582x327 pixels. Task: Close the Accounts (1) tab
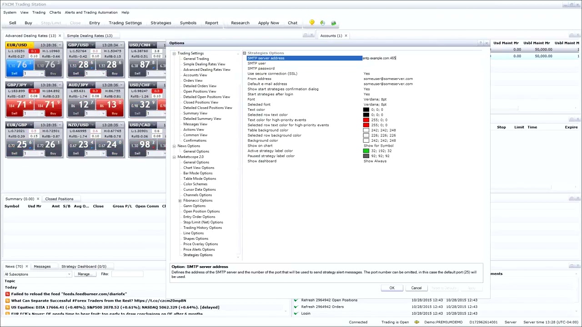pos(346,35)
